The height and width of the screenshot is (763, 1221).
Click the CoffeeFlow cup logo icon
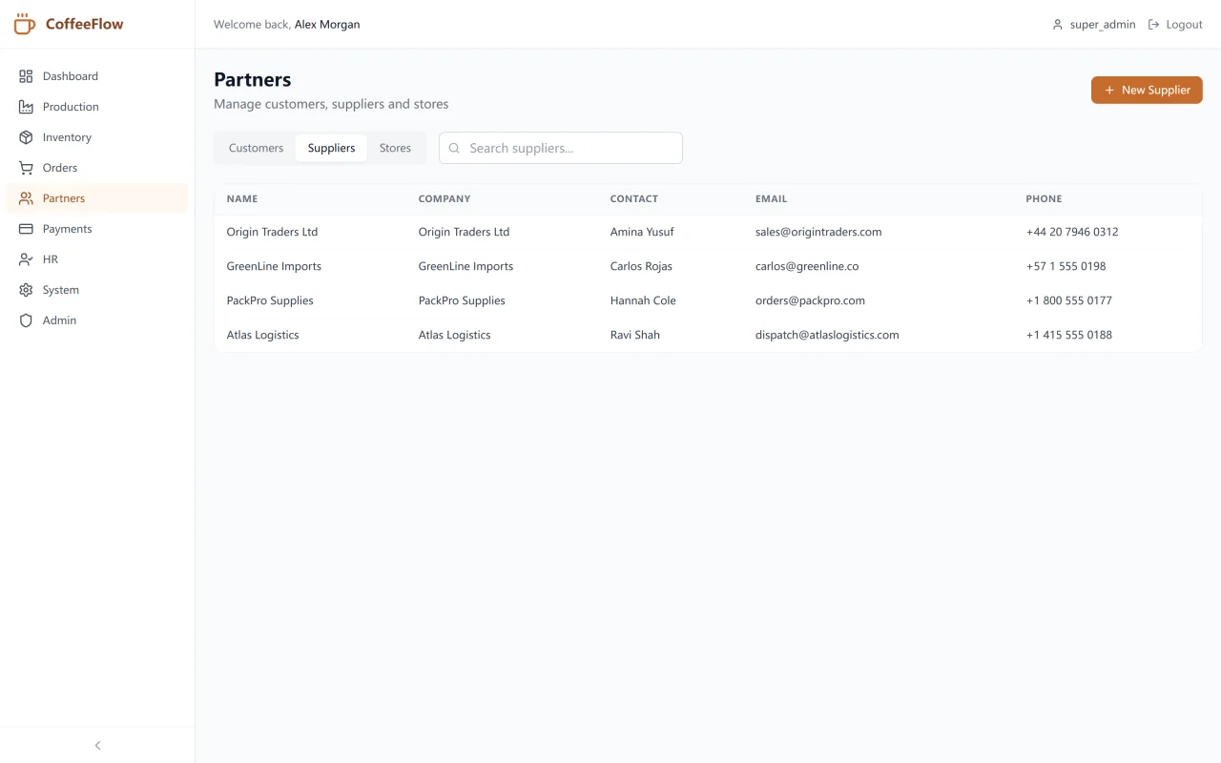coord(25,24)
